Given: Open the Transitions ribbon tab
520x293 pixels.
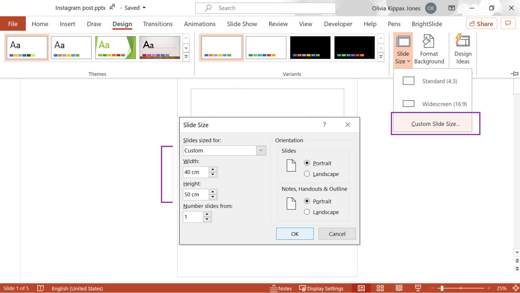Looking at the screenshot, I should click(158, 24).
